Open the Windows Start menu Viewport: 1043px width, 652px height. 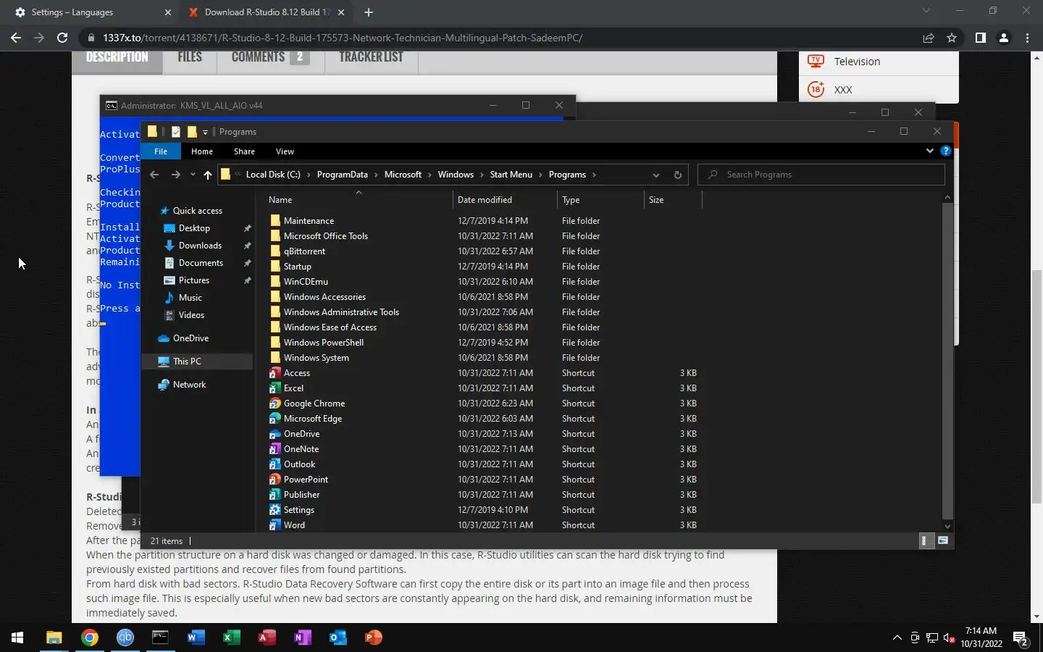[17, 638]
